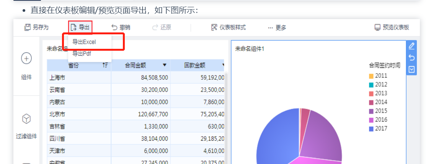Image resolution: width=426 pixels, height=164 pixels.
Task: Sort by the 省份 column sort icon
Action: click(105, 65)
